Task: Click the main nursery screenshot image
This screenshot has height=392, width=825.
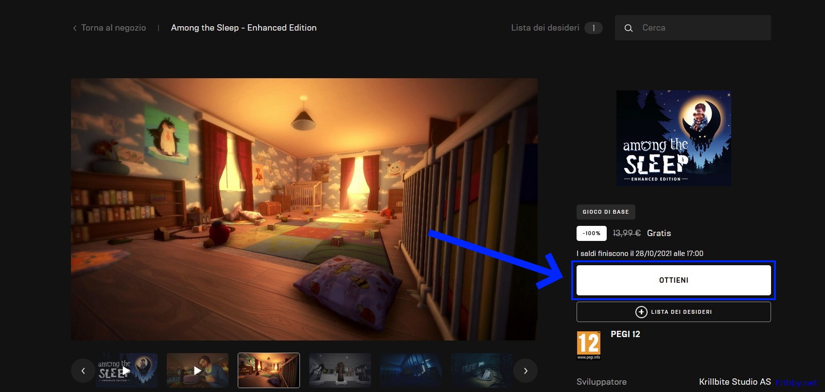Action: click(304, 209)
